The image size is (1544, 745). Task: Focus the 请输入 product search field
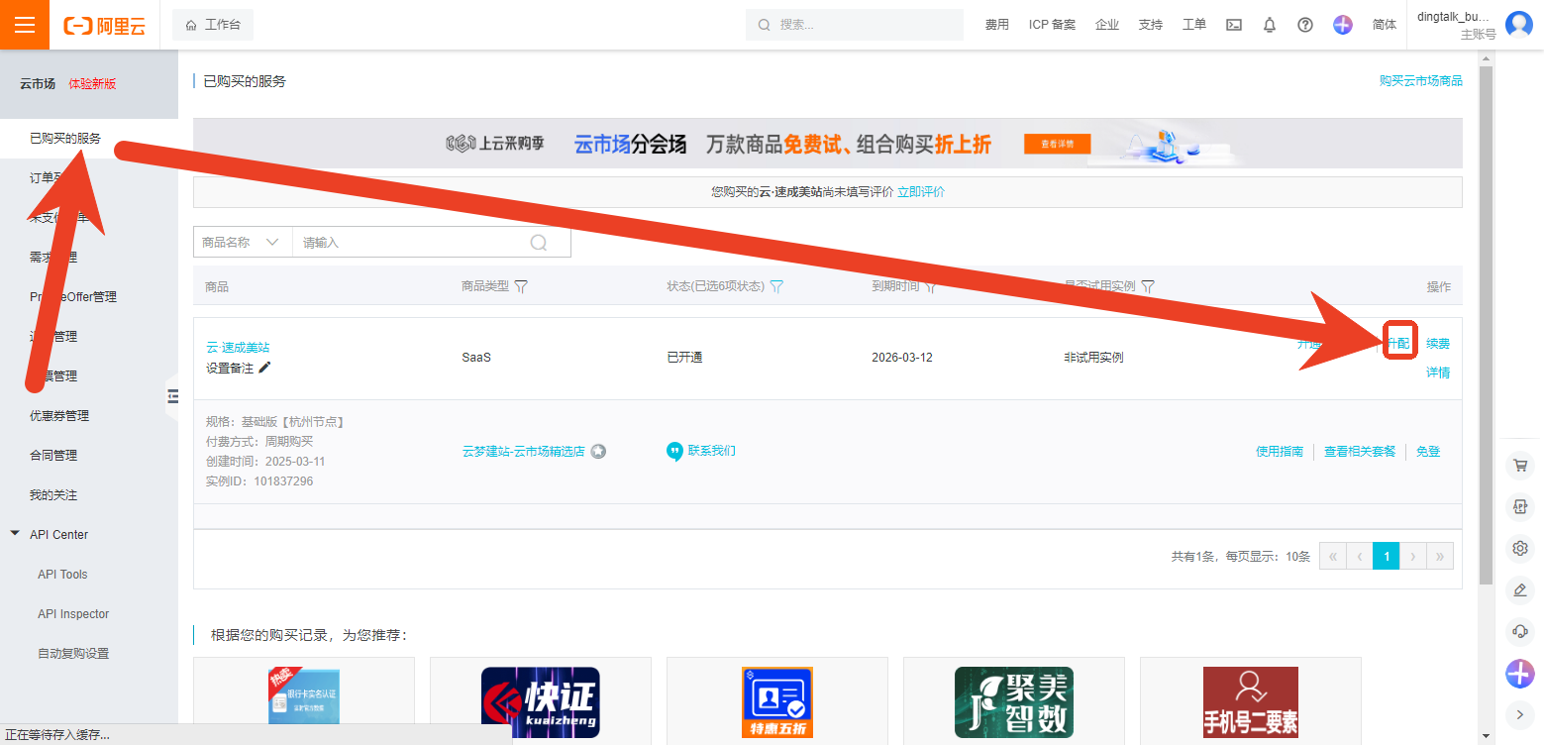pyautogui.click(x=411, y=242)
